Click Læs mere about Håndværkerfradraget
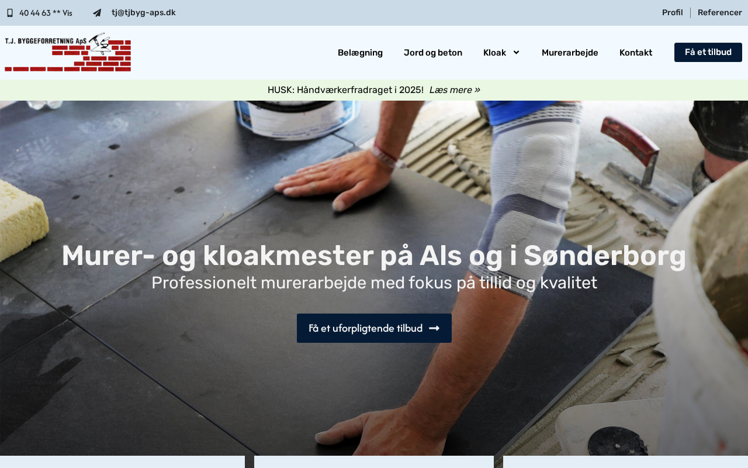Image resolution: width=748 pixels, height=468 pixels. (x=451, y=90)
